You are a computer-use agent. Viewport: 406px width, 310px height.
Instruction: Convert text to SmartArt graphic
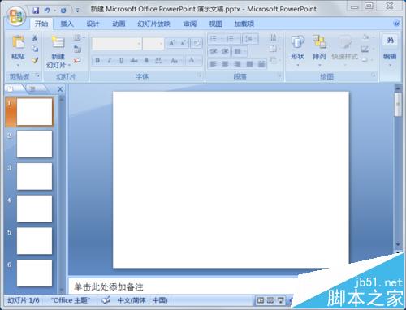click(274, 60)
